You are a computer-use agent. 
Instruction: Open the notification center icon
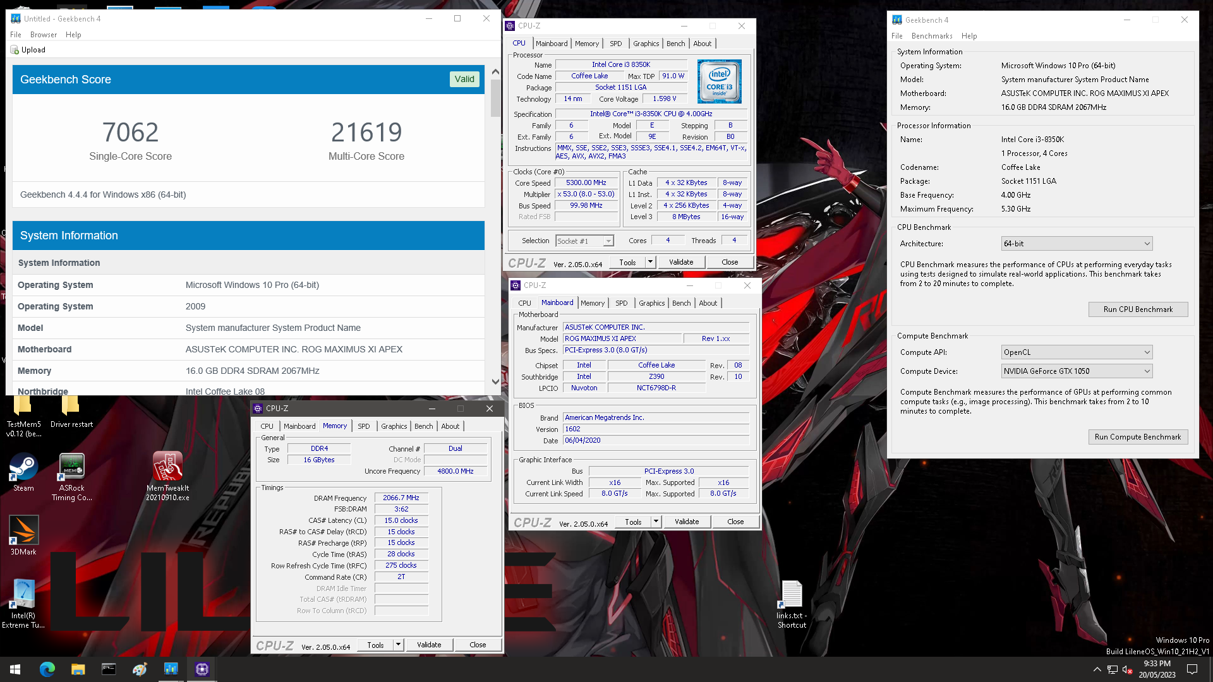point(1192,669)
